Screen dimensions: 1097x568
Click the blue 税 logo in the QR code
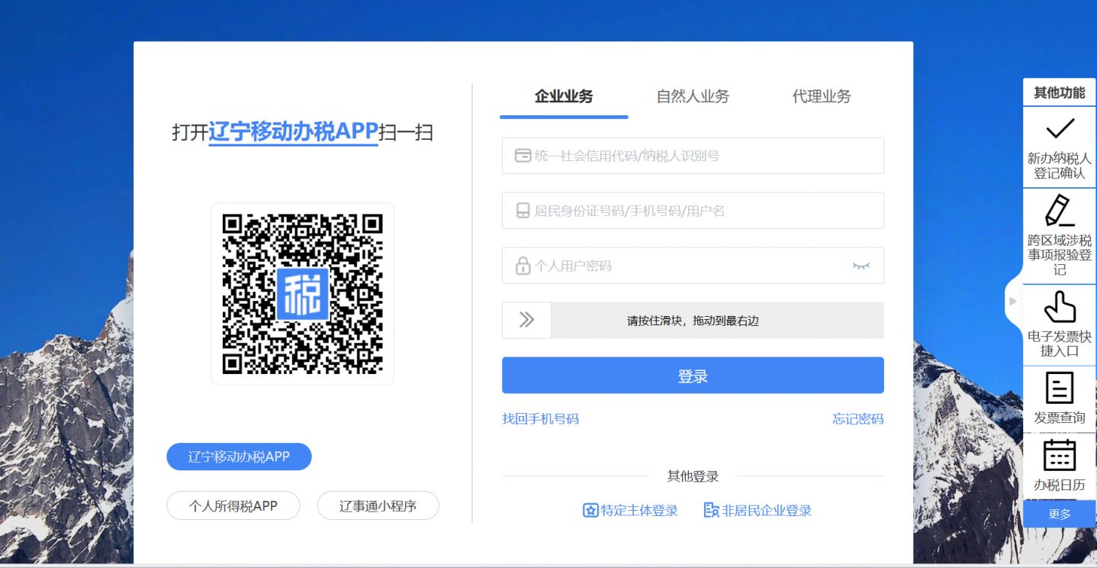tap(302, 294)
